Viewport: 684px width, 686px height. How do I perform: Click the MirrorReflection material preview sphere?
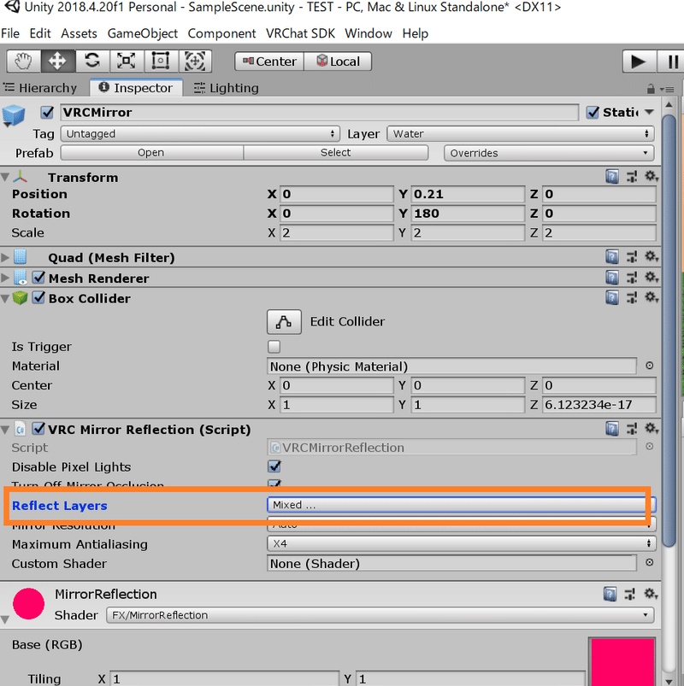[x=28, y=604]
